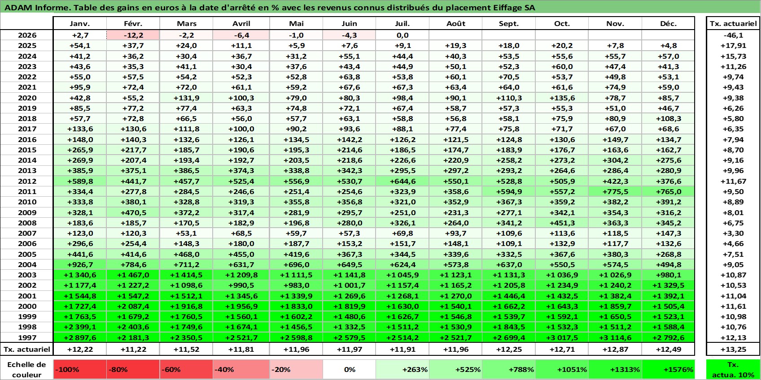This screenshot has height=380, width=761.
Task: Select the 'Tx. actuariel' column header at top right
Action: point(733,23)
